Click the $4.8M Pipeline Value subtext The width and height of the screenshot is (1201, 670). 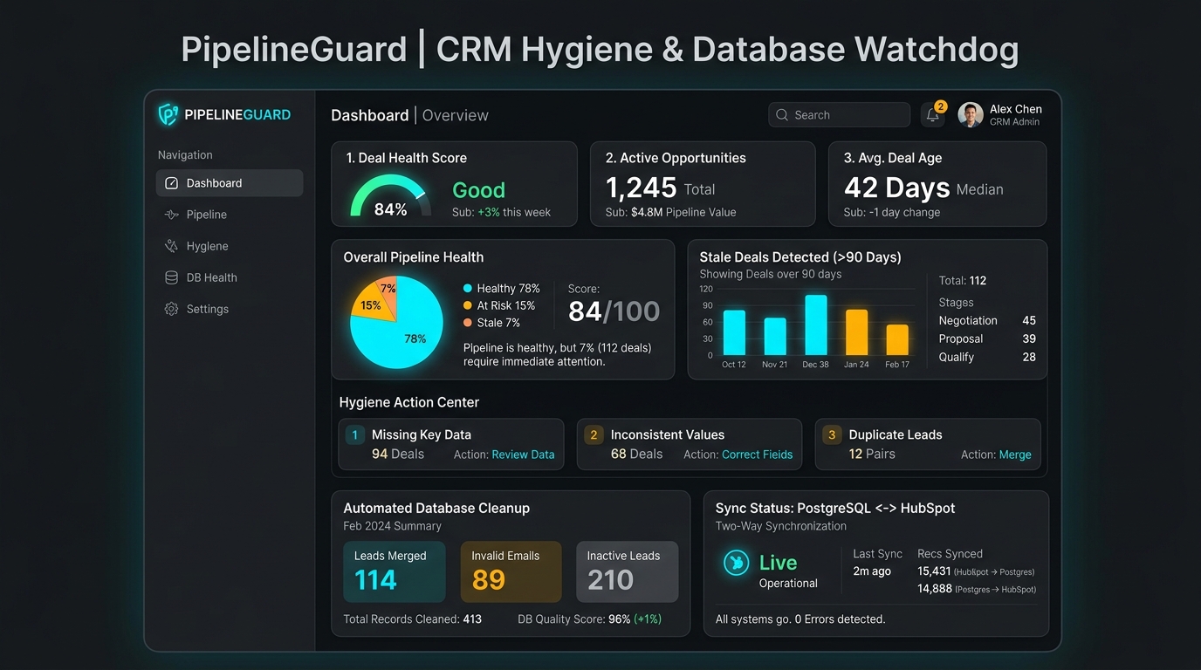[670, 212]
